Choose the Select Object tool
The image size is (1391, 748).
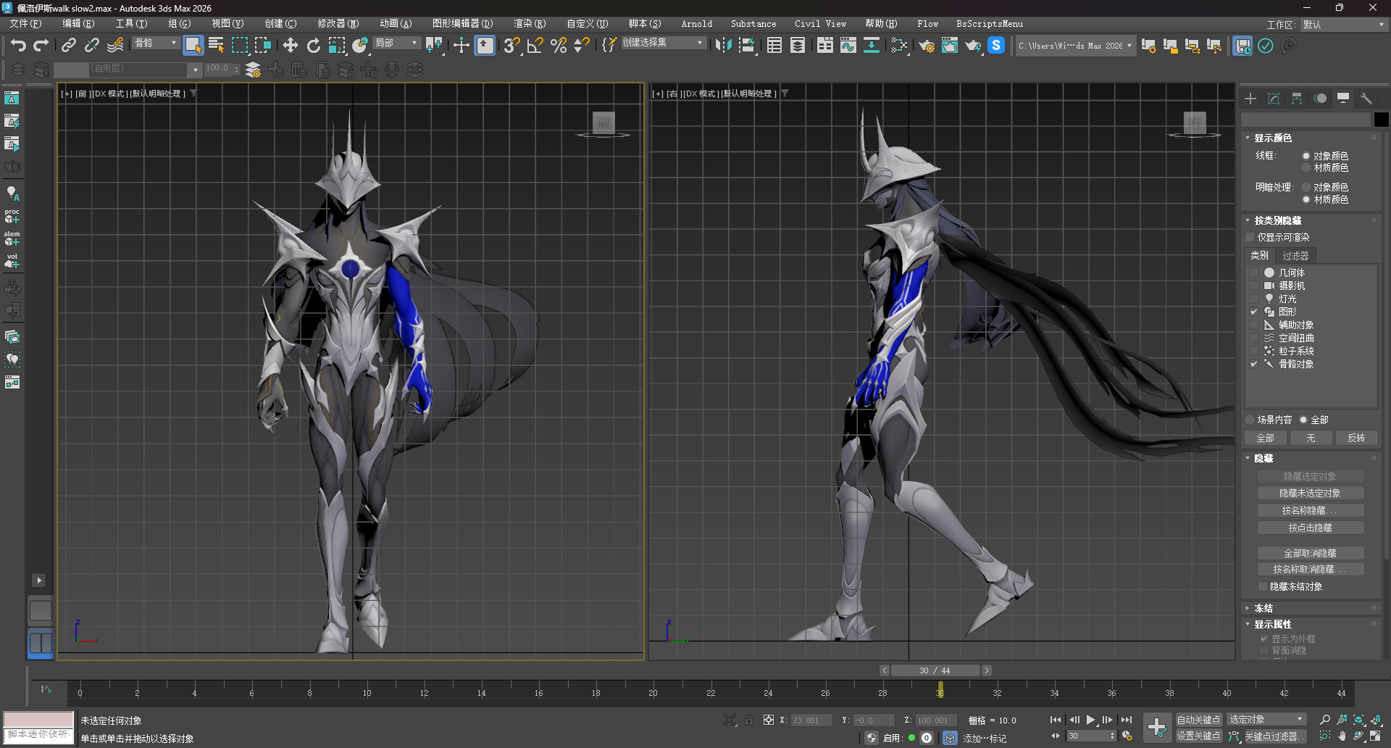pos(193,45)
